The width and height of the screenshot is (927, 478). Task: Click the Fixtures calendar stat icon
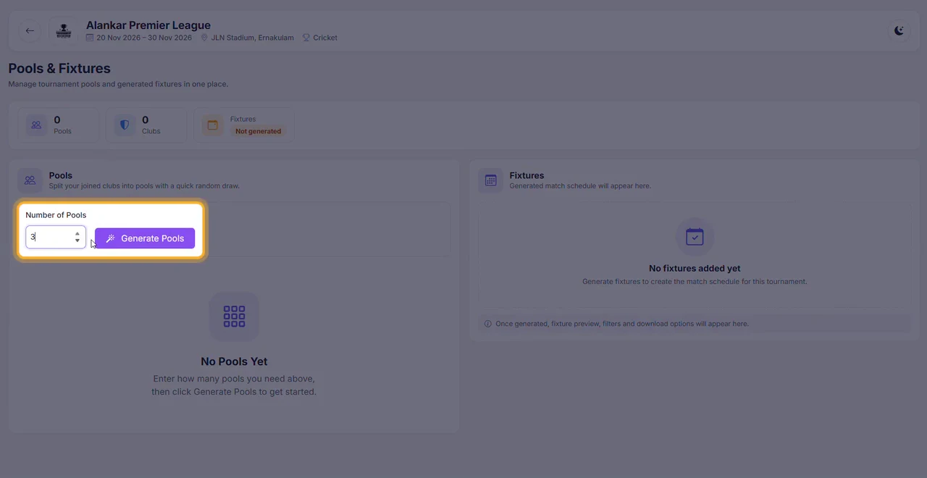[213, 125]
